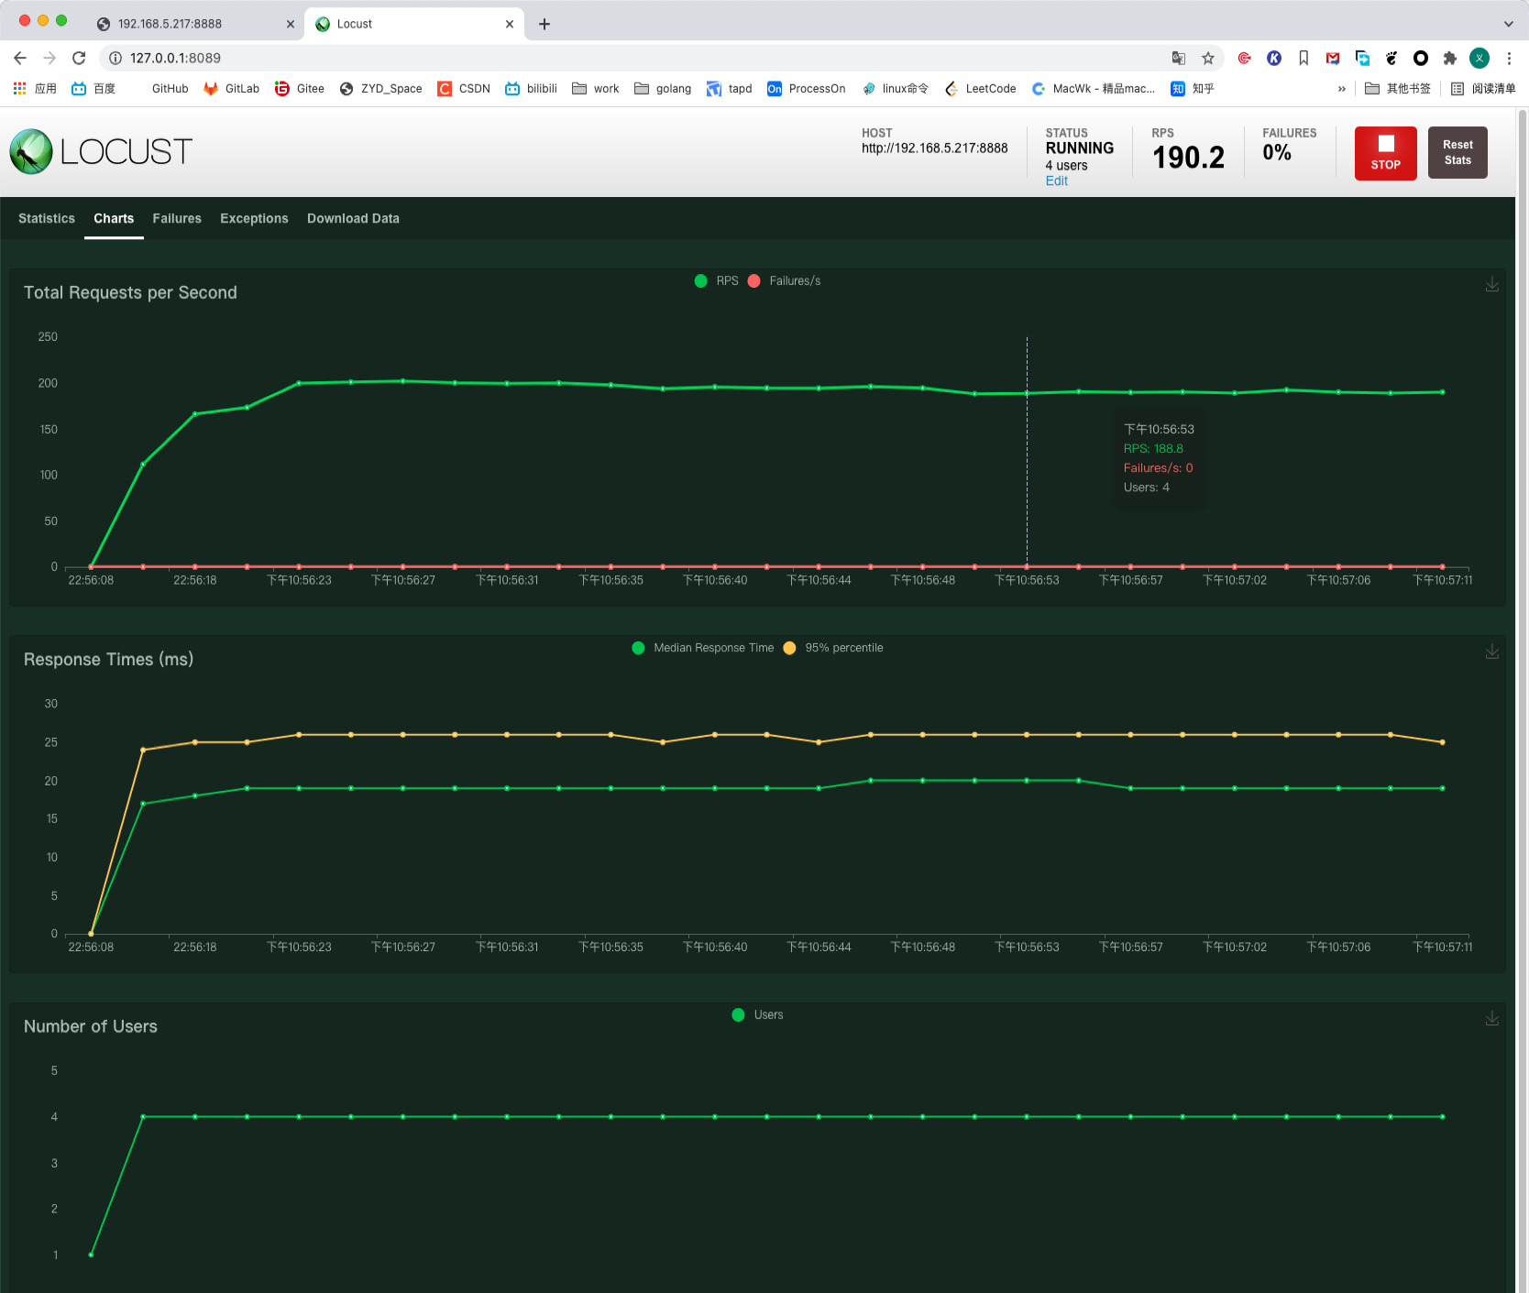
Task: Download the Total Requests per Second chart
Action: pos(1492,285)
